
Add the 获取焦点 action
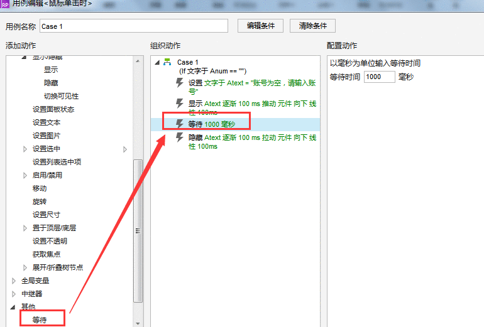click(47, 254)
